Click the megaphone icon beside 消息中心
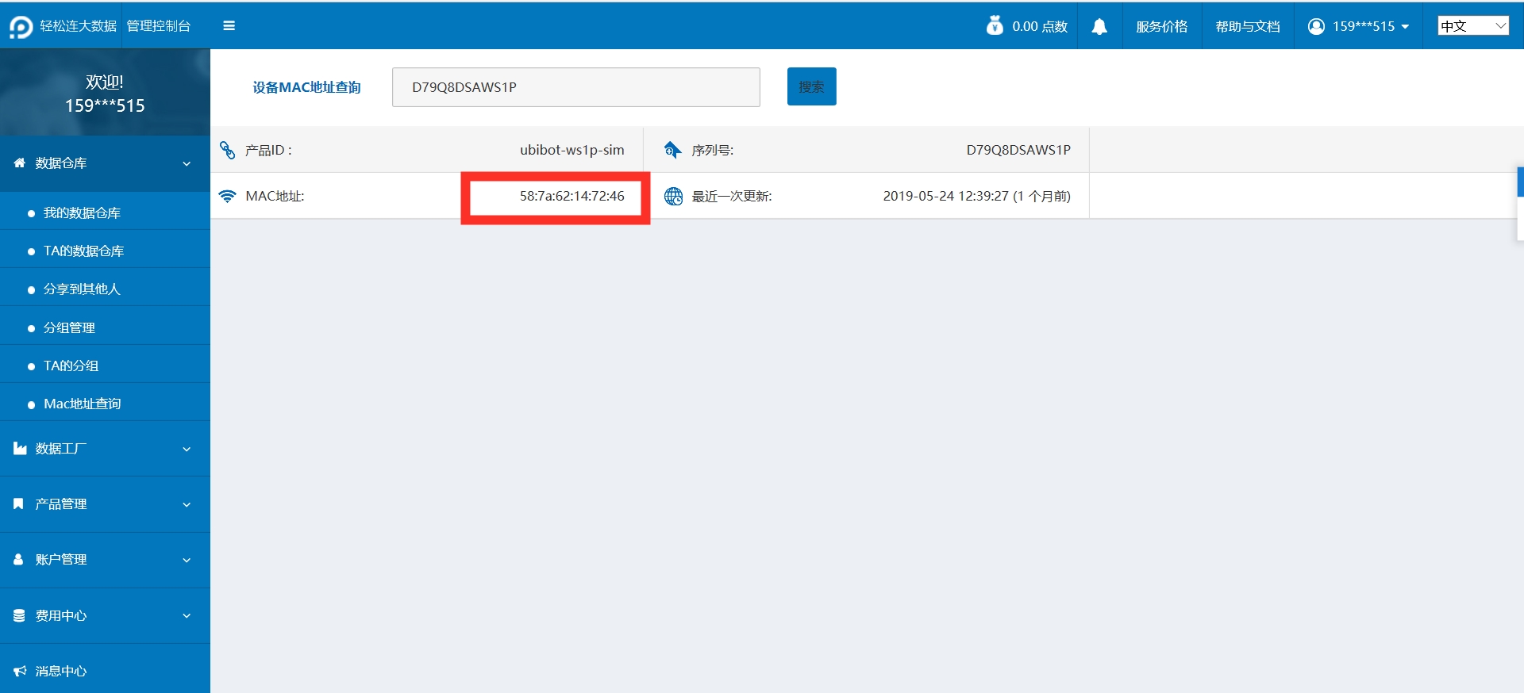The image size is (1524, 693). tap(20, 671)
